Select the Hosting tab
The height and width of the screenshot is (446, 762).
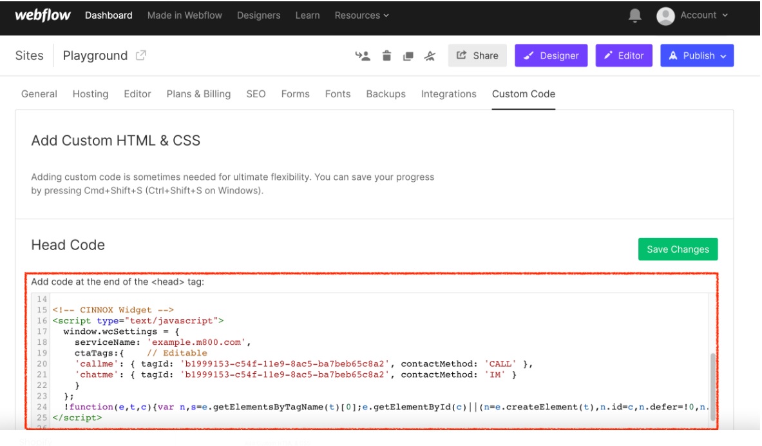click(90, 94)
